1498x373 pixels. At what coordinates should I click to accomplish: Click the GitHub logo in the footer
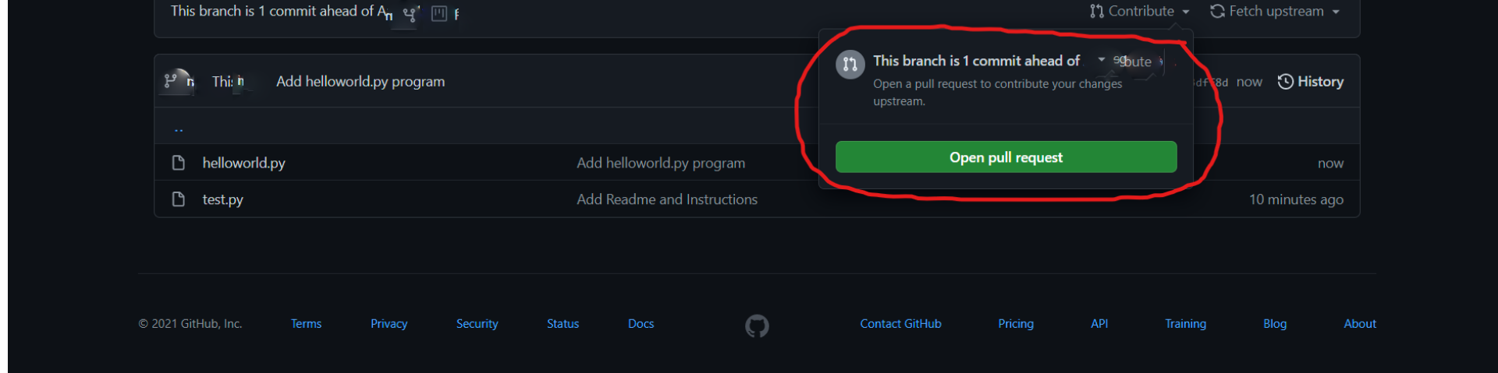(757, 325)
